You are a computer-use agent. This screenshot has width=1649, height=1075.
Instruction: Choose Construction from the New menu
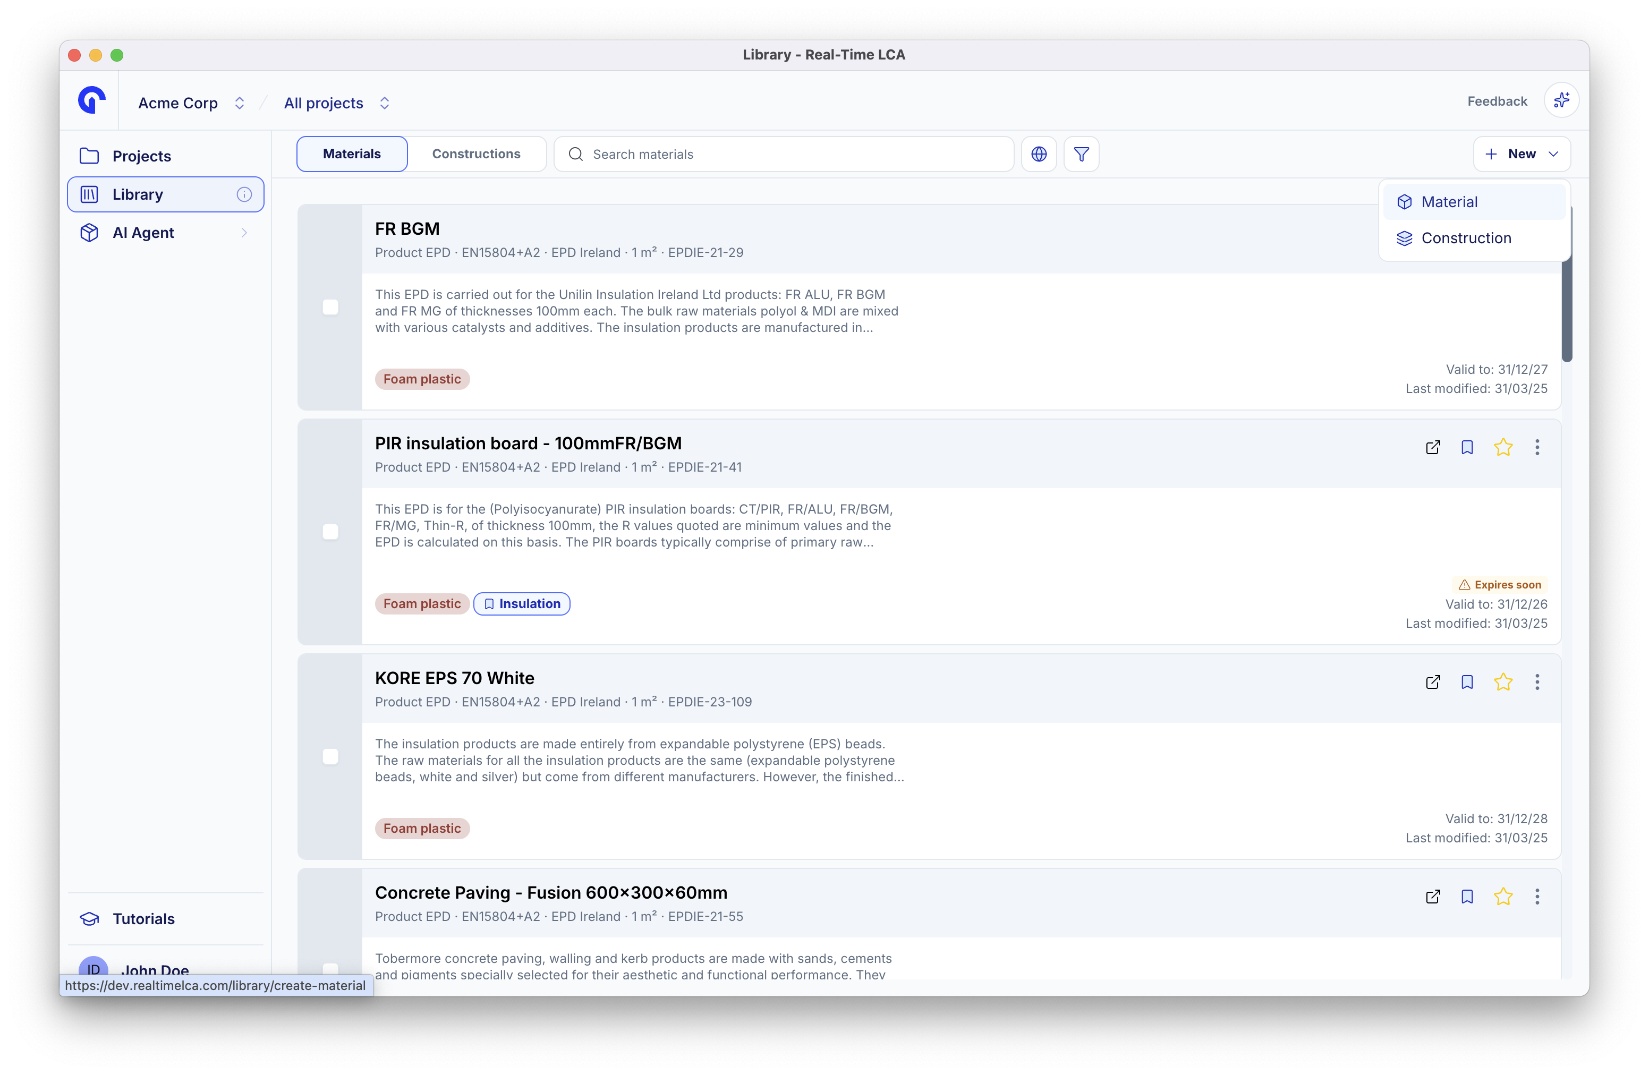[1474, 238]
